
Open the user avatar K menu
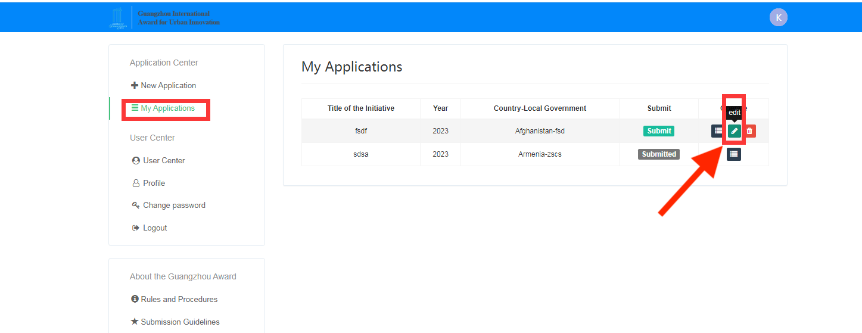tap(778, 17)
